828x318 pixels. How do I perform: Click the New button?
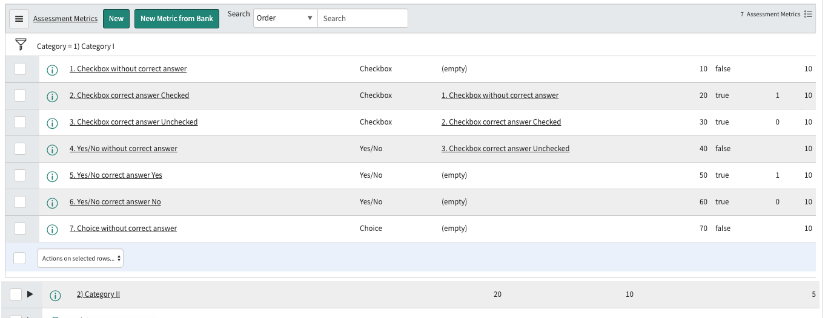[116, 19]
